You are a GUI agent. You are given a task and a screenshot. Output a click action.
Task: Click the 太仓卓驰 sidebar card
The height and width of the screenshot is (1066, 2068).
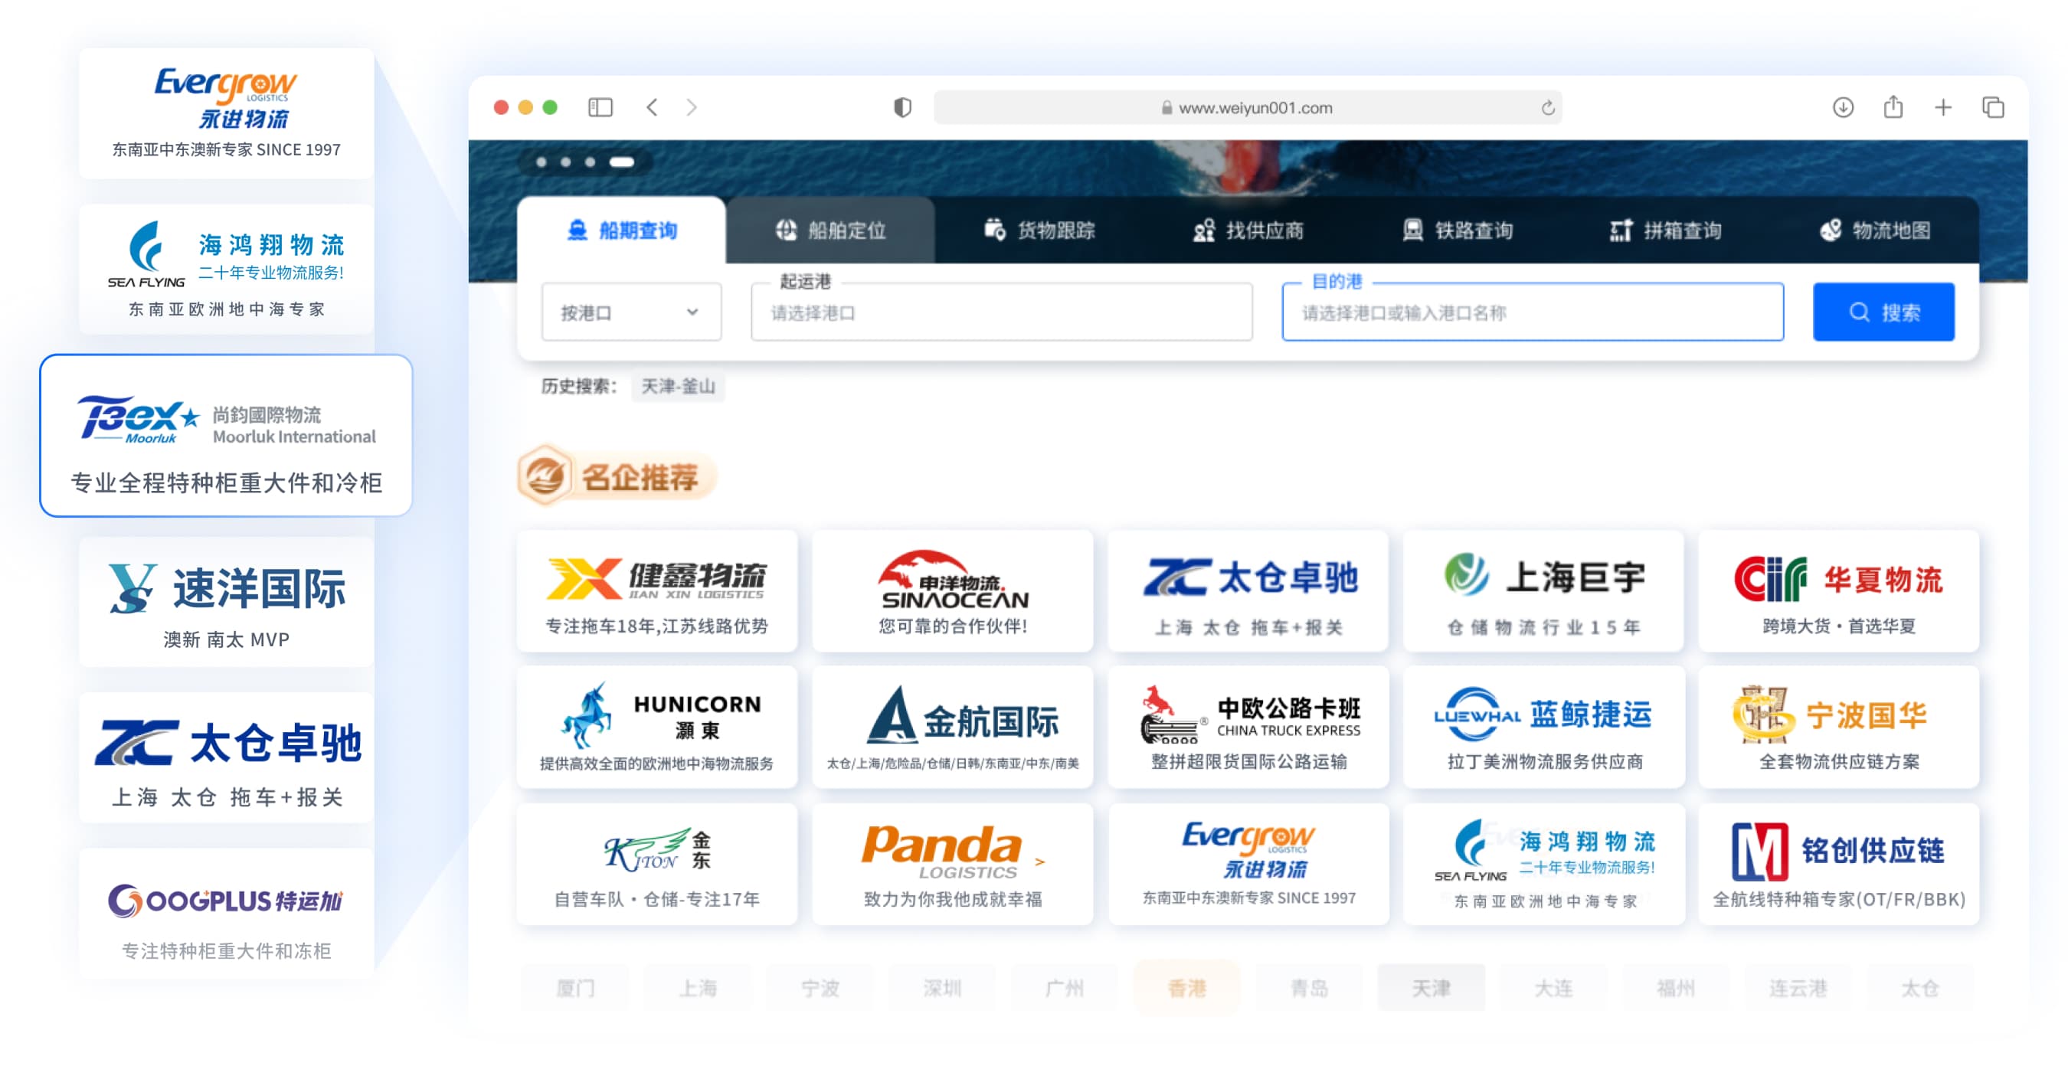(x=227, y=757)
